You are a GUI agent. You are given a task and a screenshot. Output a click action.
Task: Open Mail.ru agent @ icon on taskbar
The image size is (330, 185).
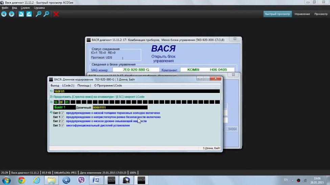coord(66,180)
